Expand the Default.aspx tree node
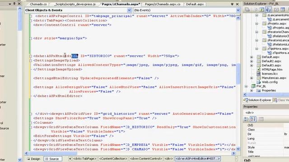The width and height of the screenshot is (289, 162). pyautogui.click(x=252, y=57)
